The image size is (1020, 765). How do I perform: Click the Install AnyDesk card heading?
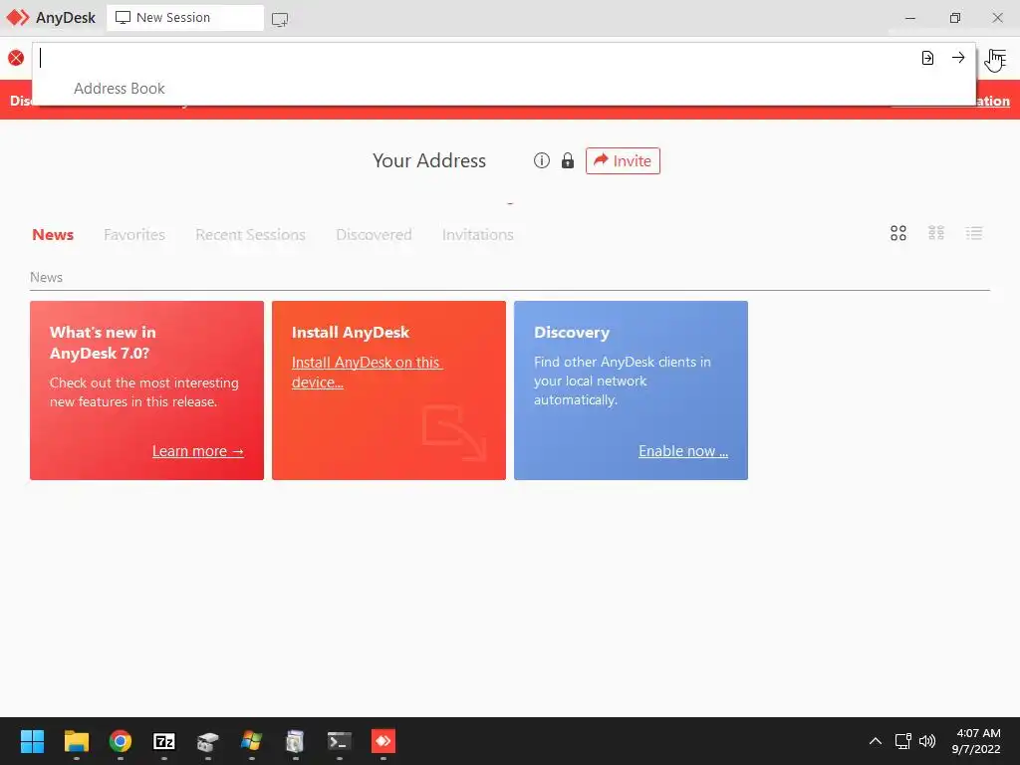pos(351,333)
